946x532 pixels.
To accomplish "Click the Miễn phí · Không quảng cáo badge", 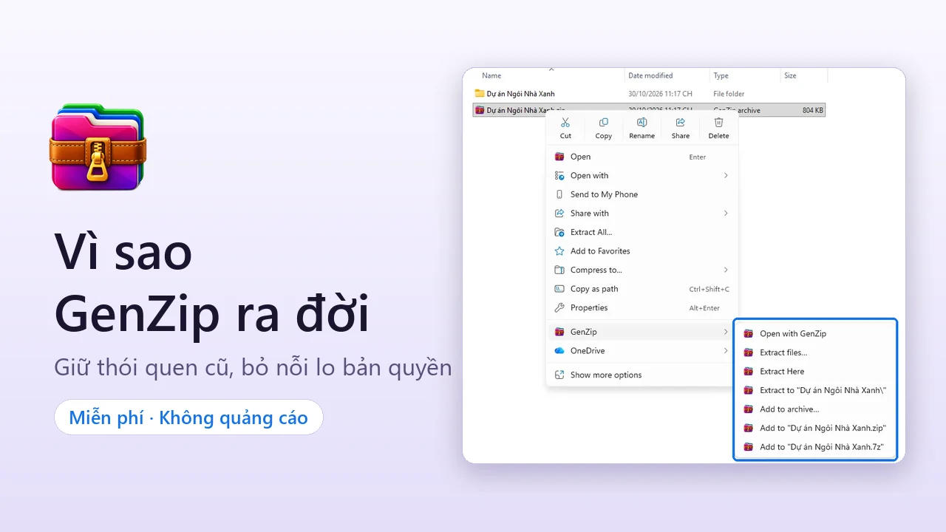I will [188, 417].
